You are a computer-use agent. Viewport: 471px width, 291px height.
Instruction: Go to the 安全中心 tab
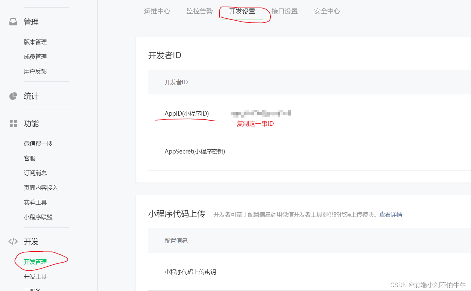(327, 11)
